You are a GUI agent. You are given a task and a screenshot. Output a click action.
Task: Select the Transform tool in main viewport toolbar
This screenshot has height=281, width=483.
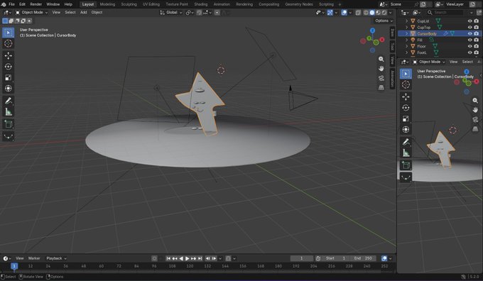pyautogui.click(x=9, y=88)
